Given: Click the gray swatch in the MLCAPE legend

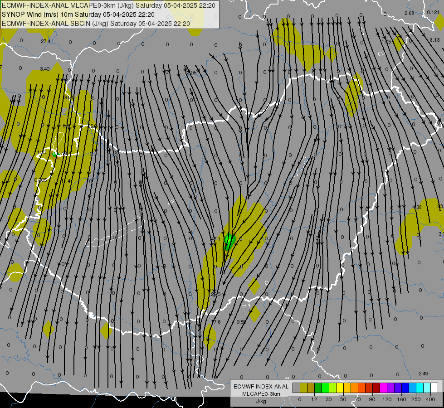Looking at the screenshot, I should [x=297, y=388].
